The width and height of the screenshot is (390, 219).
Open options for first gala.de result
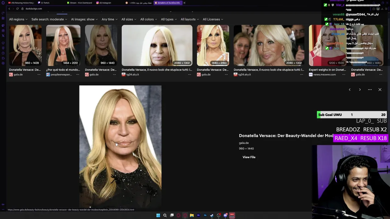coord(39,75)
